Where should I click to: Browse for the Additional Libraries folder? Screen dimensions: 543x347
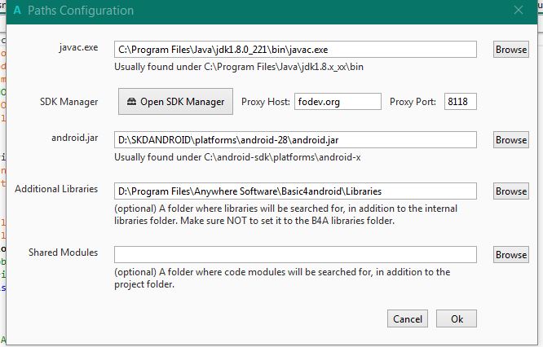(510, 191)
